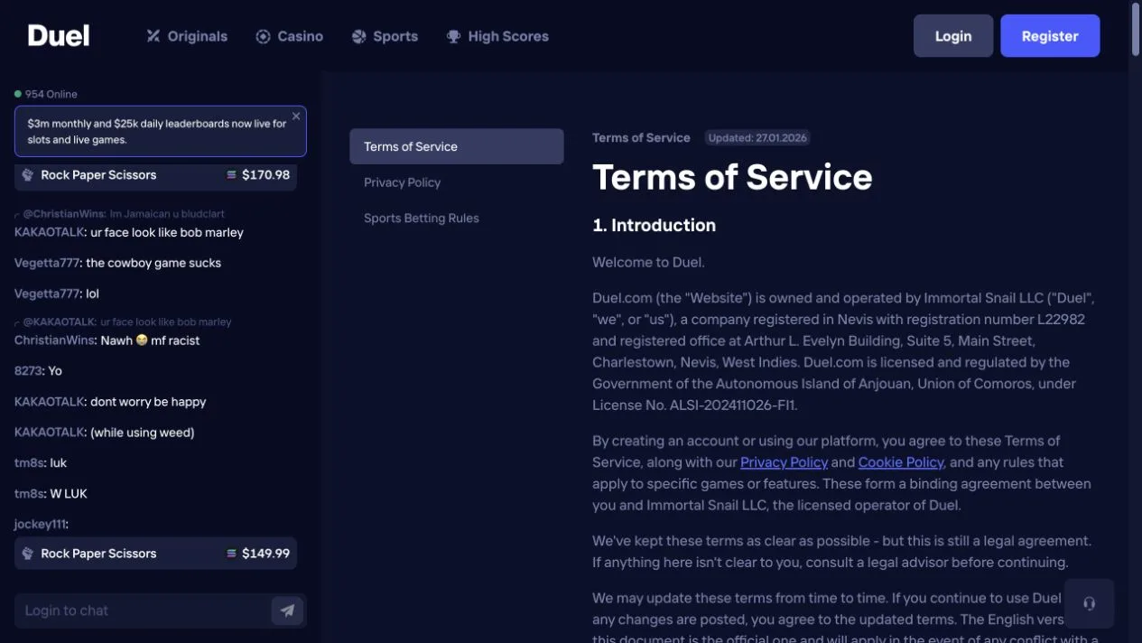1142x643 pixels.
Task: Click the Sports basketball icon
Action: [358, 36]
